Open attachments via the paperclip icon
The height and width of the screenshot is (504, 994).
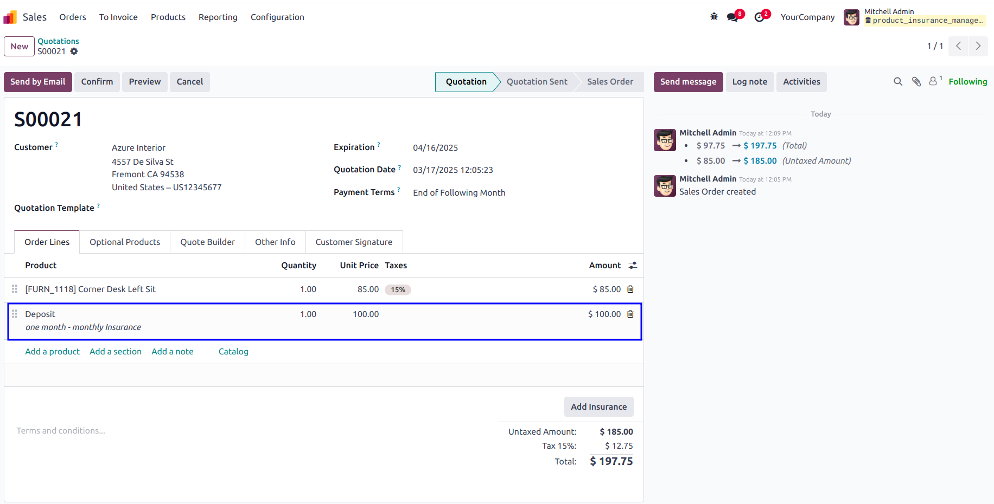click(916, 82)
